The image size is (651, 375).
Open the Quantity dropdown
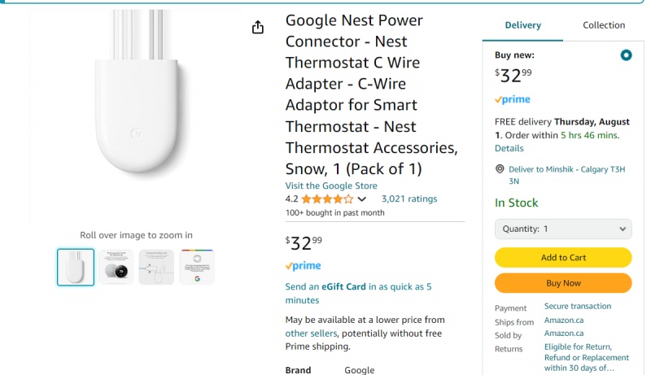point(563,229)
